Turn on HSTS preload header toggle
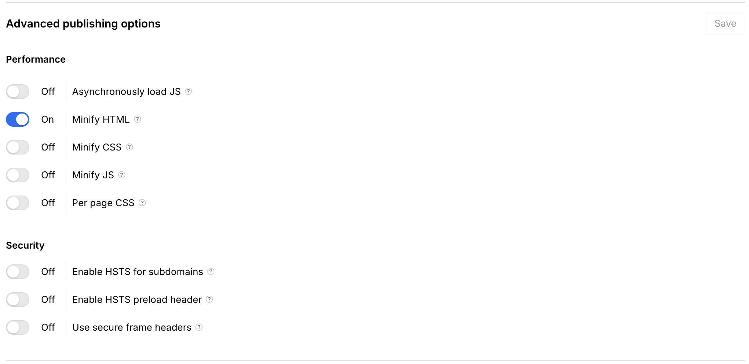The height and width of the screenshot is (364, 749). coord(18,300)
